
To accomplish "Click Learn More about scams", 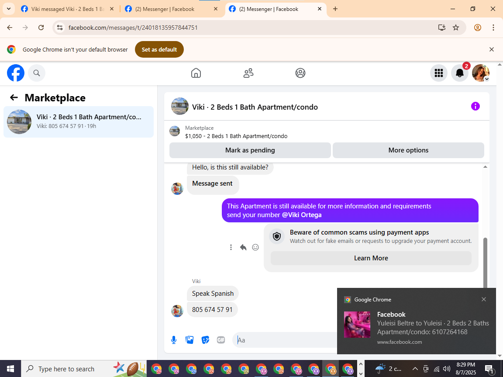I will point(371,258).
